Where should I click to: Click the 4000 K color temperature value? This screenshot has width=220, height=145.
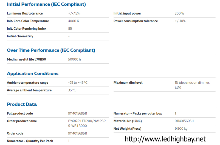click(74, 21)
